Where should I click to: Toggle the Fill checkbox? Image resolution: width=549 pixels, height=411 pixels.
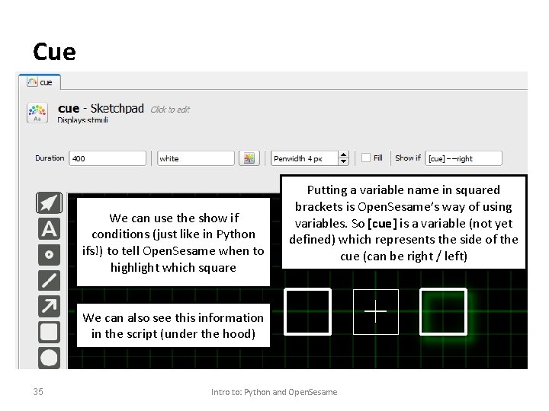[x=365, y=158]
